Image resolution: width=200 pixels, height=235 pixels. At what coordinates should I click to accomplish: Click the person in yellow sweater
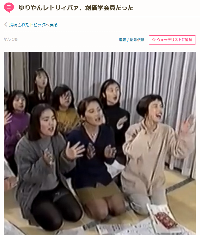pyautogui.click(x=66, y=111)
